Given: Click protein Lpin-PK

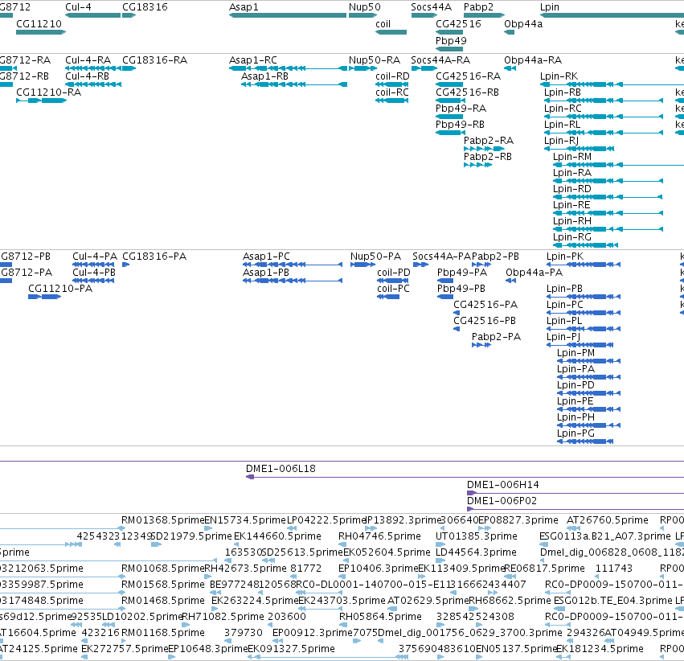Looking at the screenshot, I should 584,265.
